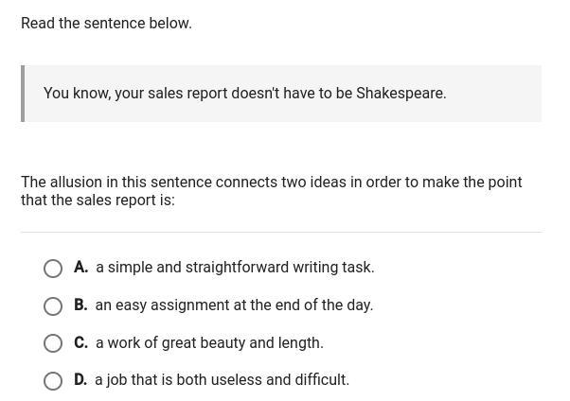This screenshot has height=401, width=570.
Task: Click the bold "B." option letter
Action: 80,305
